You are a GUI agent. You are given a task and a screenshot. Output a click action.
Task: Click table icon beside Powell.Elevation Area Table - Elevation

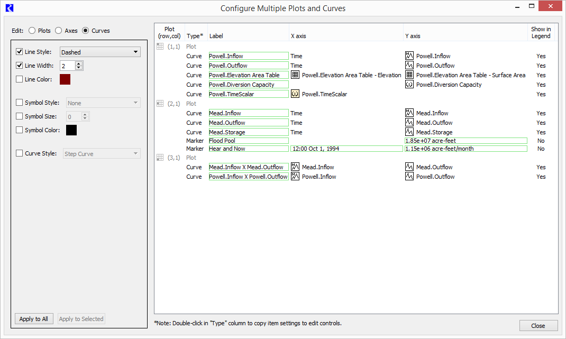click(x=295, y=75)
